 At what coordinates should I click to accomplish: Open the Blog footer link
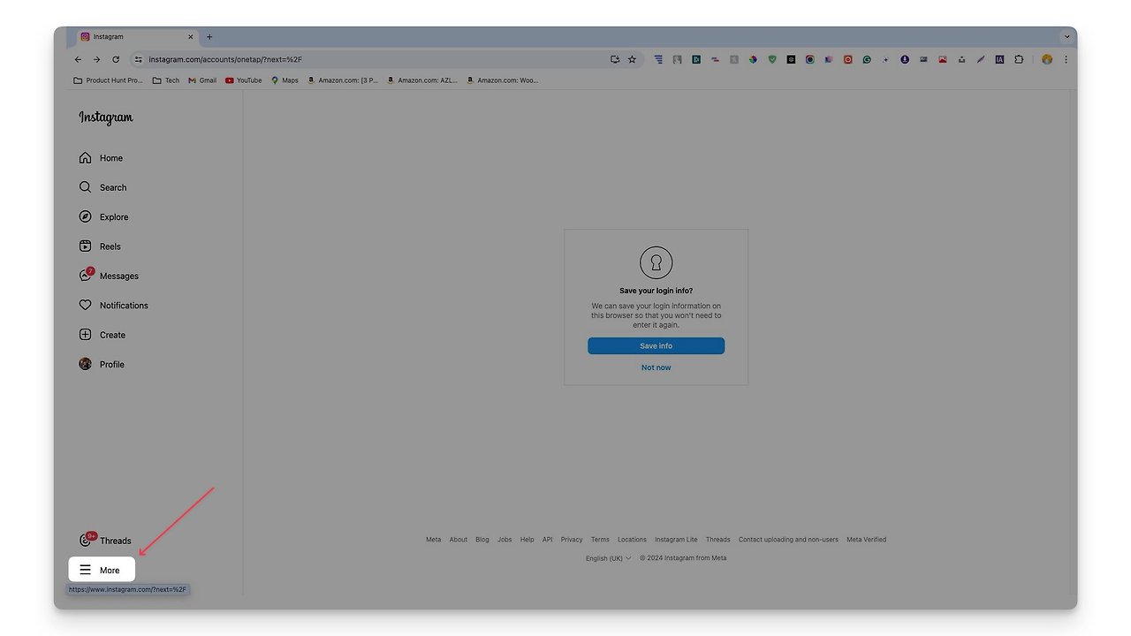pos(482,540)
